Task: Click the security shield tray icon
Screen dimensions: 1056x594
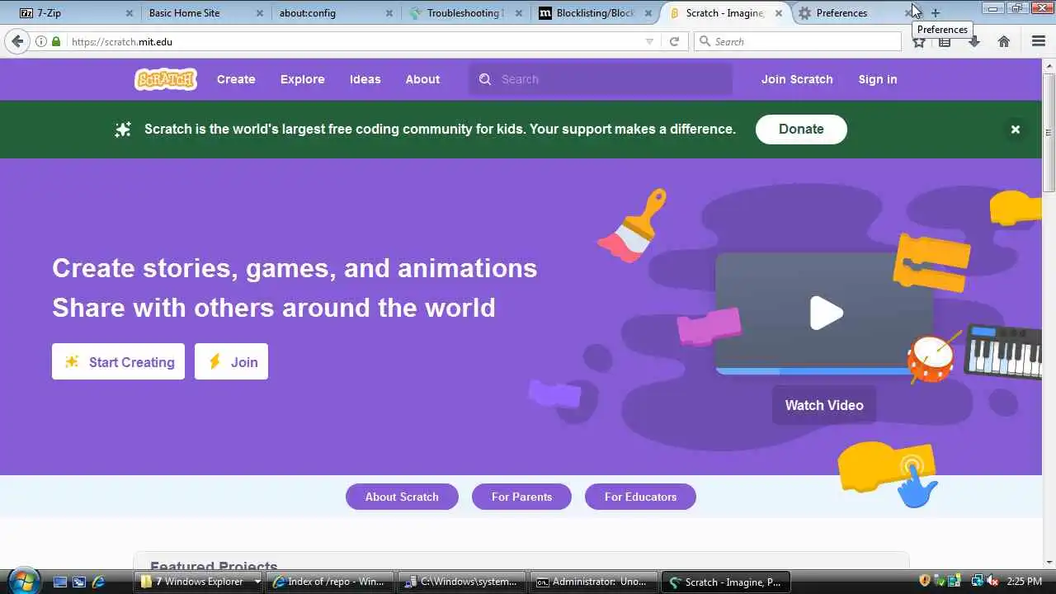Action: coord(925,581)
